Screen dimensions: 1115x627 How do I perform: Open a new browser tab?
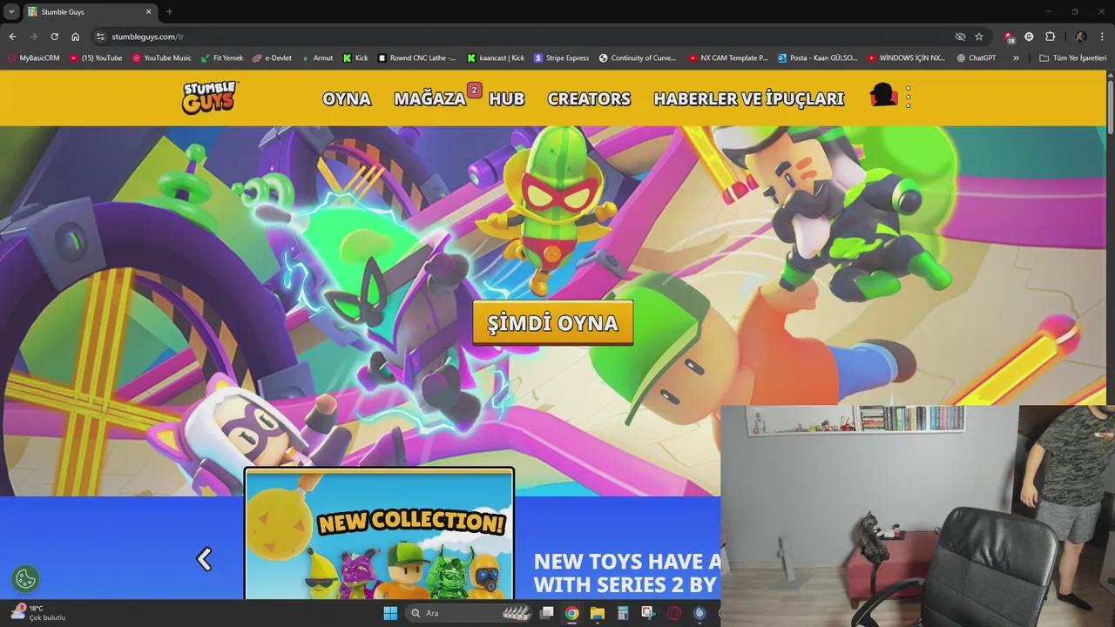[x=169, y=12]
